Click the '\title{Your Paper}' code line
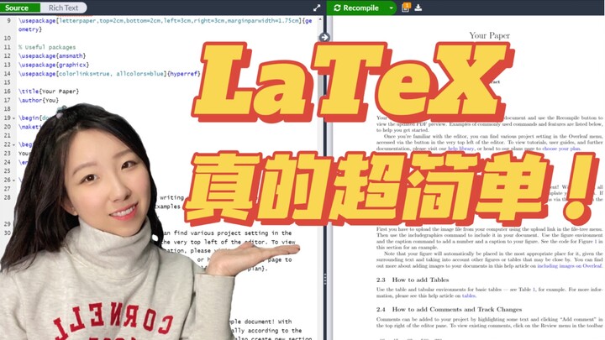605x340 pixels. tap(49, 92)
